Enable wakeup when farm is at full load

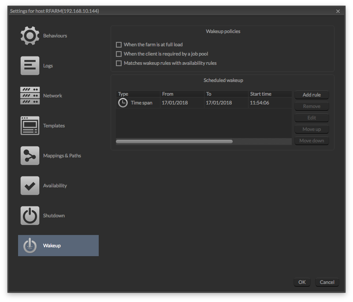(x=119, y=45)
